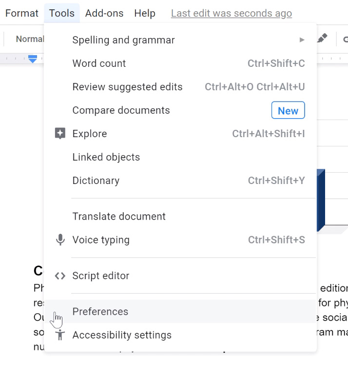Close the open Tools menu
348x368 pixels.
click(61, 13)
